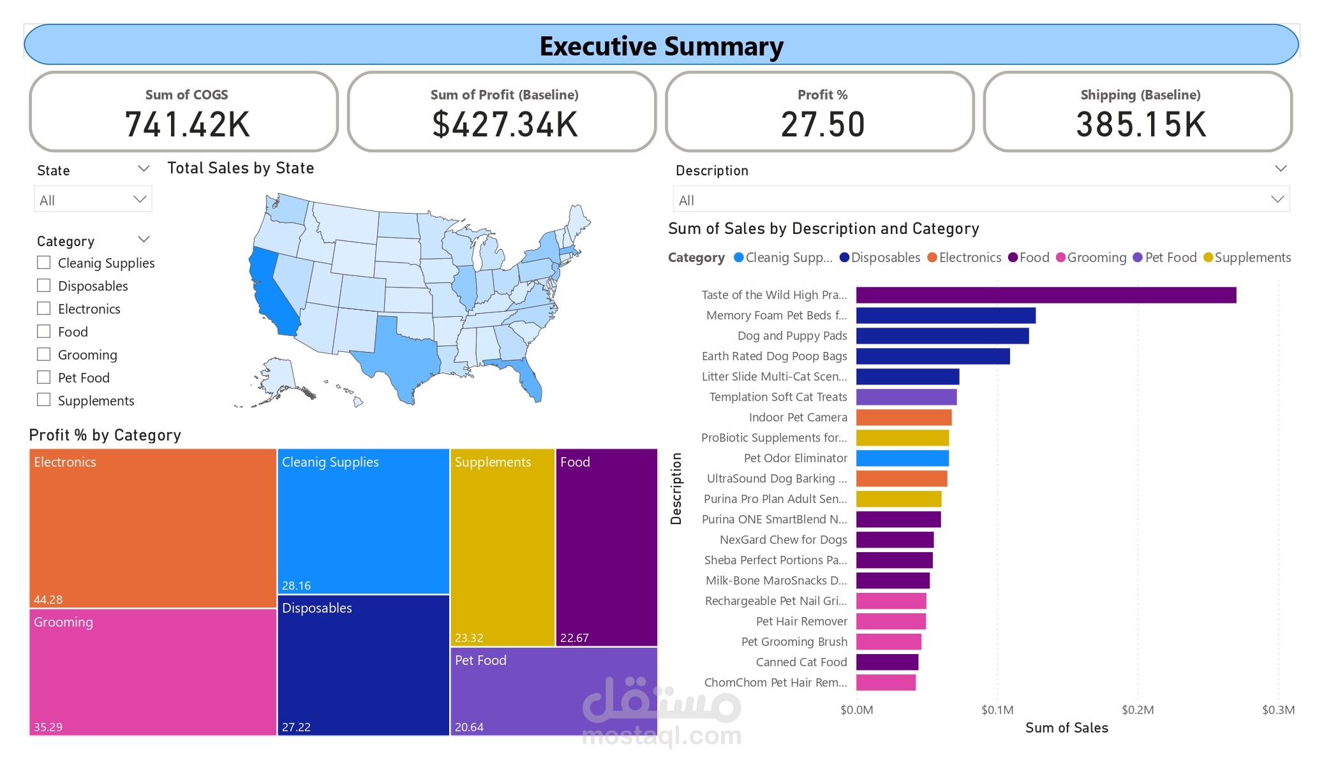The height and width of the screenshot is (765, 1324).
Task: Collapse the Category slicer with its chevron
Action: (144, 238)
